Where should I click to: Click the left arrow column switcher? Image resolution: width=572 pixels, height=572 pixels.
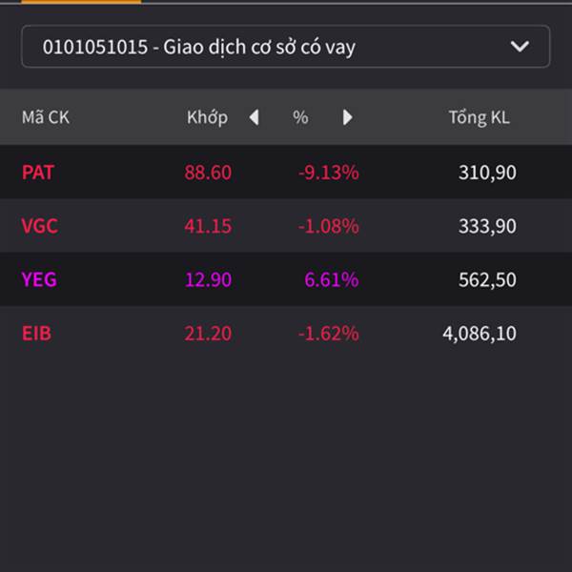pos(254,118)
